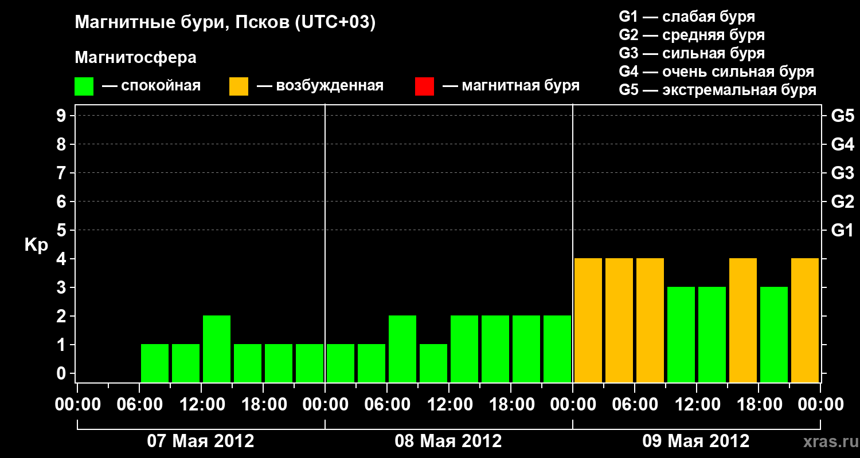The height and width of the screenshot is (458, 860).
Task: Click the '06:00' time label for 09 Мая
Action: (634, 405)
